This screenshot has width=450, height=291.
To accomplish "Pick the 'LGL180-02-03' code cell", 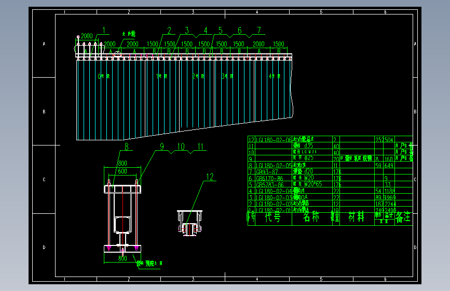I will coord(274,197).
